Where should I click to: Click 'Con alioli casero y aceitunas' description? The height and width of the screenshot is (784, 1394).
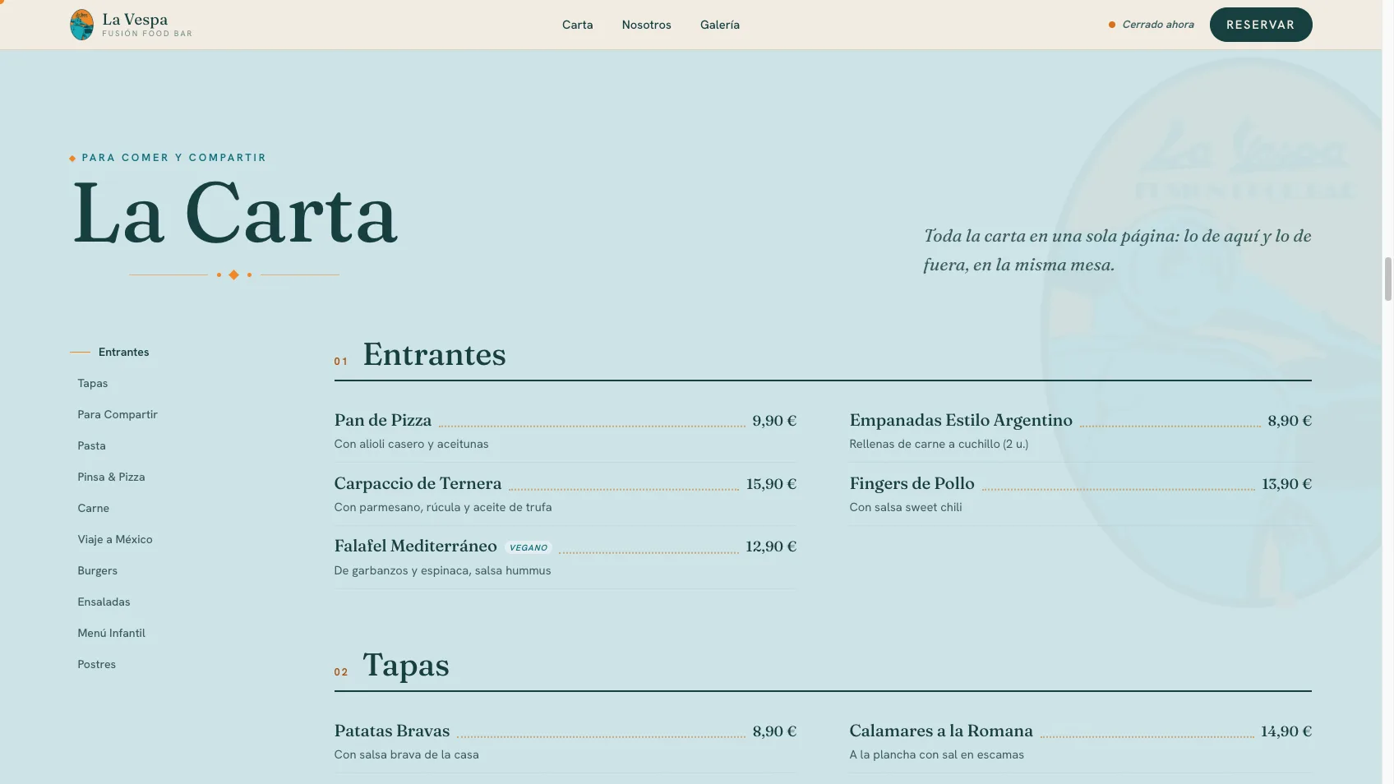tap(411, 444)
